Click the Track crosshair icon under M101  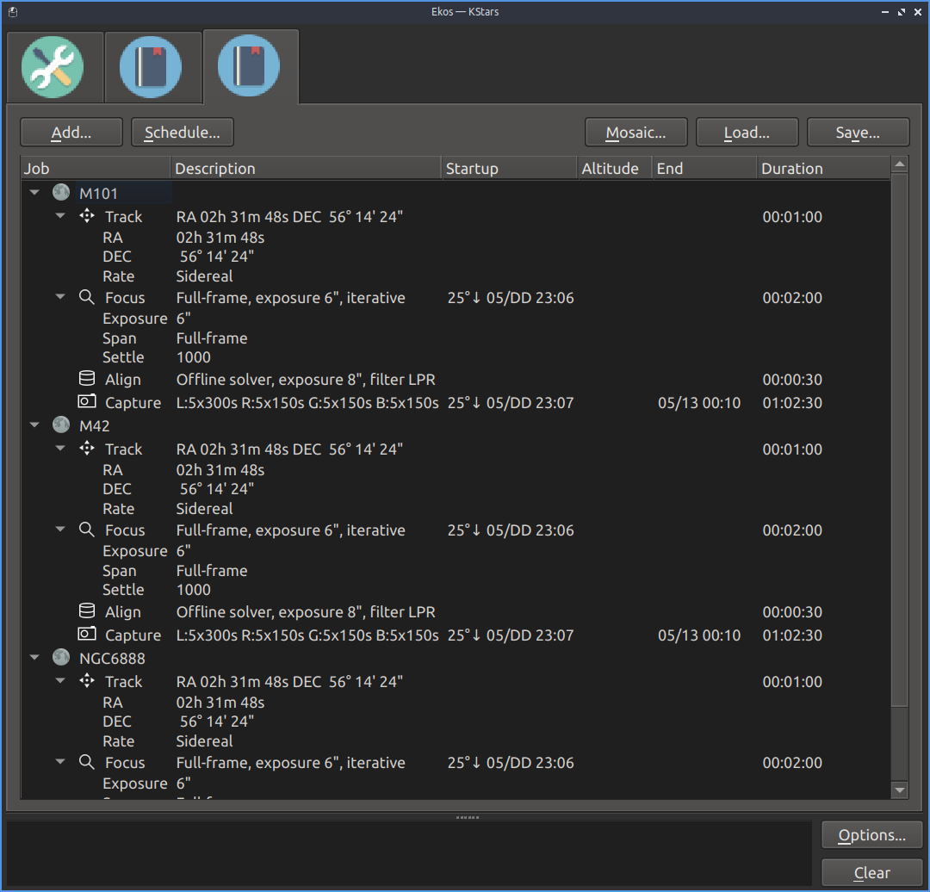[87, 216]
